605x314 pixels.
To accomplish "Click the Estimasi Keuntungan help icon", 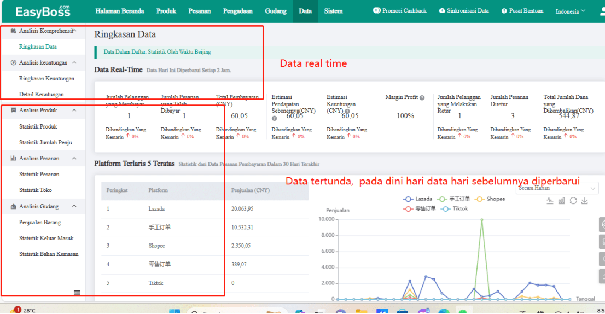I will pos(347,111).
